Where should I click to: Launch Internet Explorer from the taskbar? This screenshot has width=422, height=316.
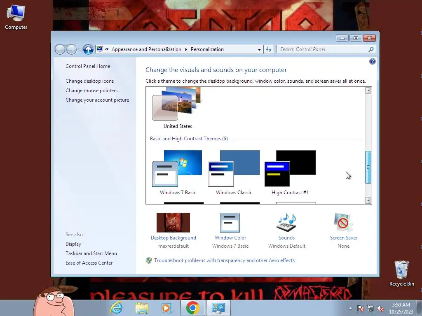(116, 308)
